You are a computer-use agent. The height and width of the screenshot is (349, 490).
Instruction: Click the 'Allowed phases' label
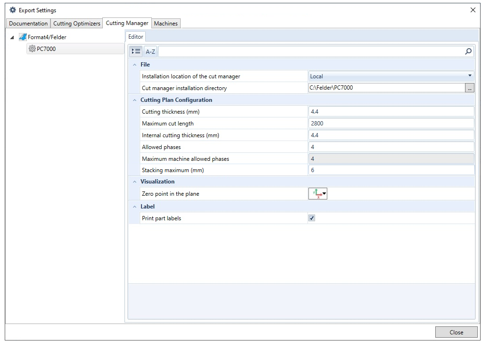point(161,147)
